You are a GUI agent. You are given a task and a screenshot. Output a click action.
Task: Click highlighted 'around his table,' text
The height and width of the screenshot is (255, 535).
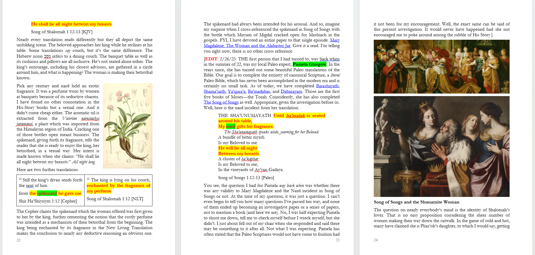(x=235, y=121)
